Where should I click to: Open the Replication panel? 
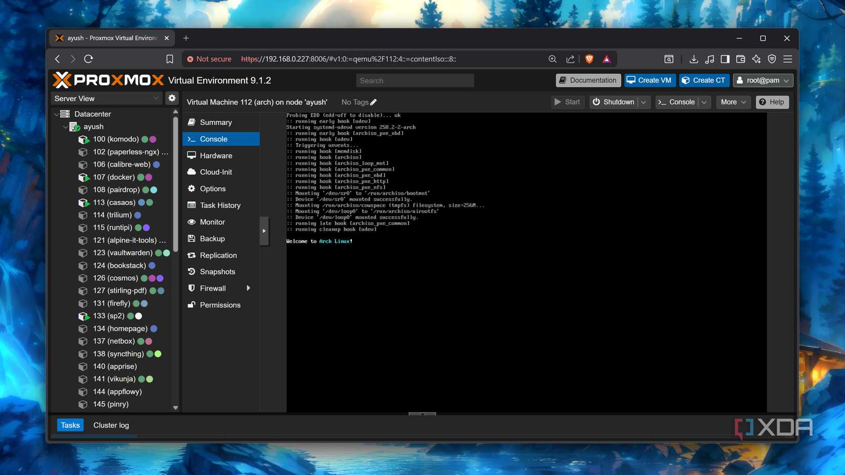point(218,255)
